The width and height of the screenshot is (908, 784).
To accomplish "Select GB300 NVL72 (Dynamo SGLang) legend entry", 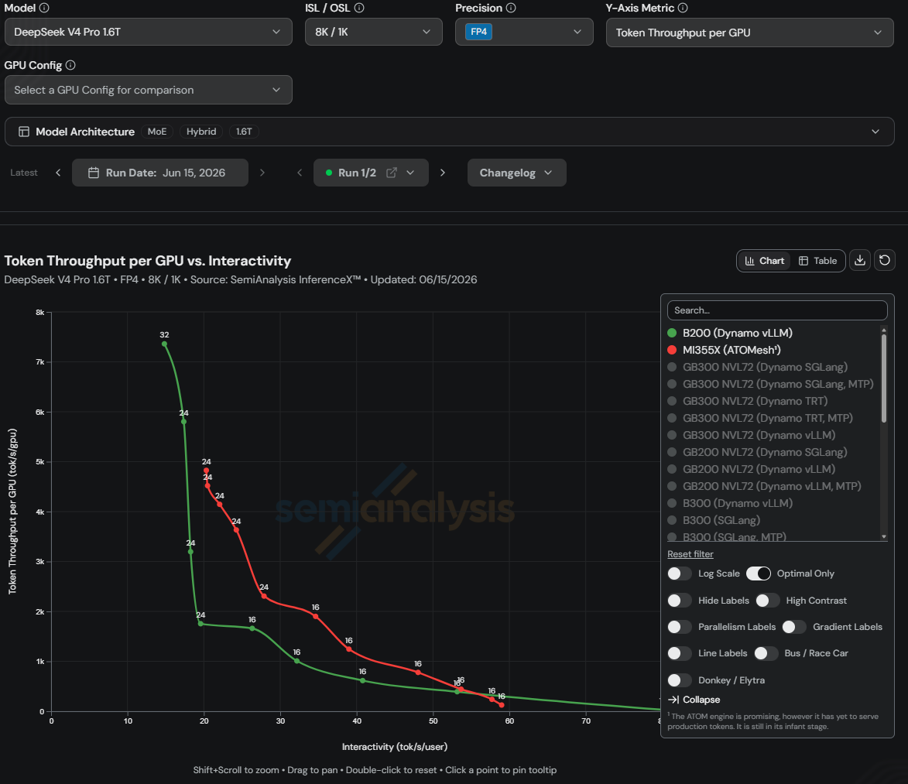I will coord(764,367).
